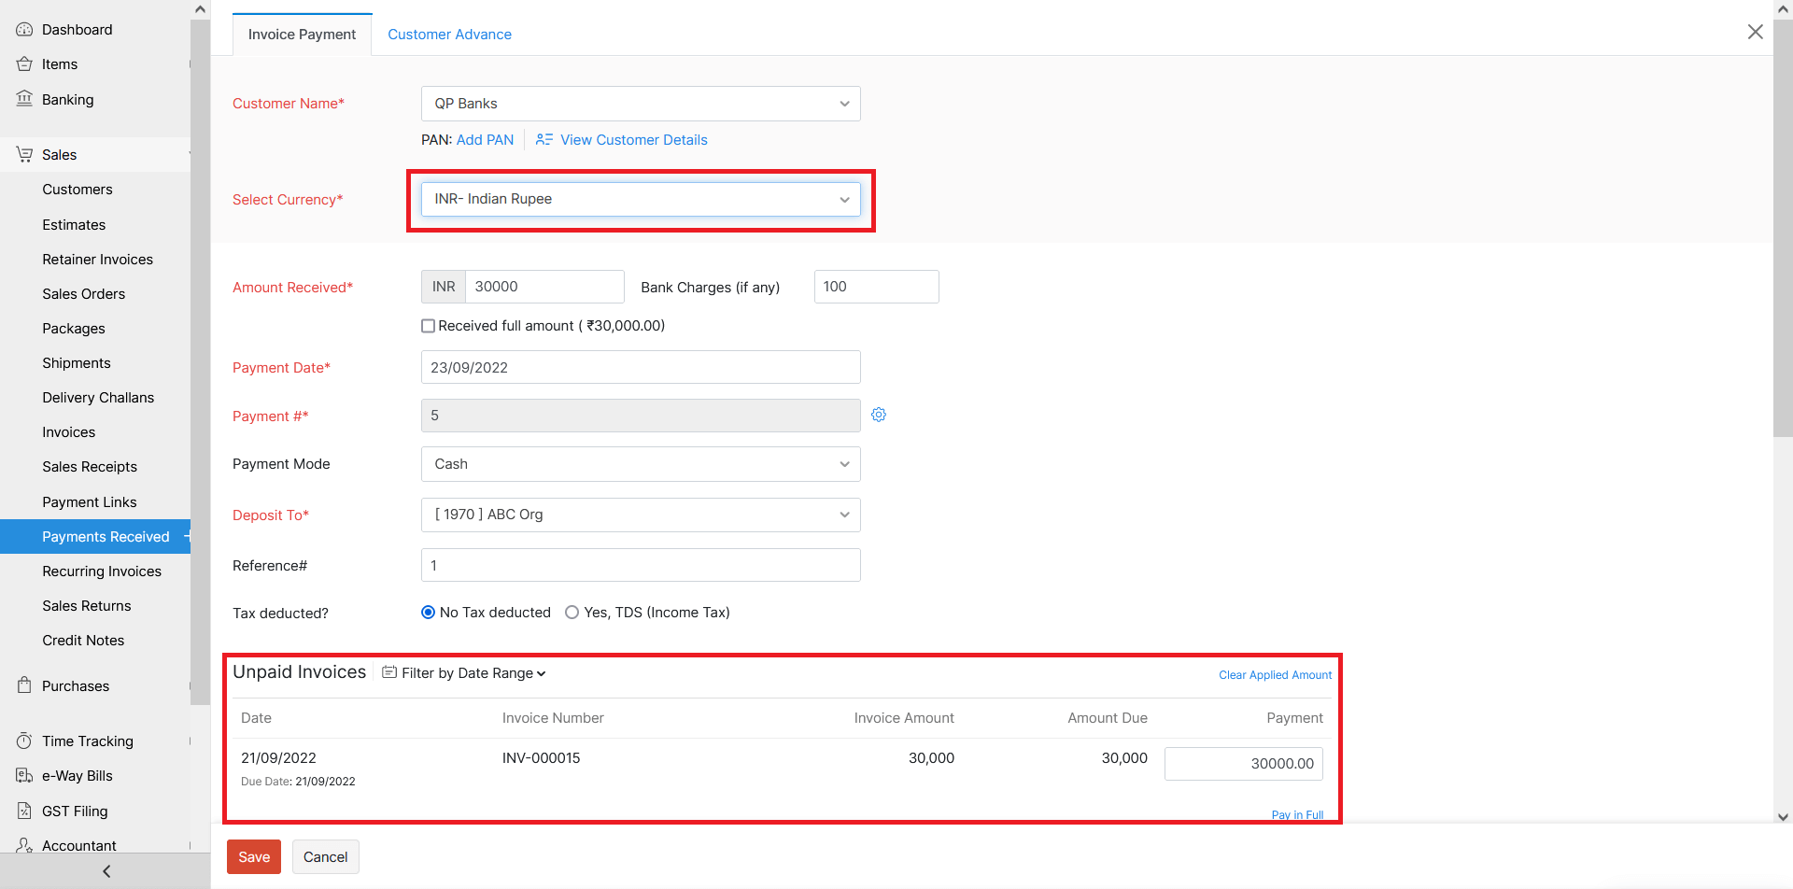Open Payments Received in the Sales menu
Image resolution: width=1793 pixels, height=889 pixels.
pos(106,536)
